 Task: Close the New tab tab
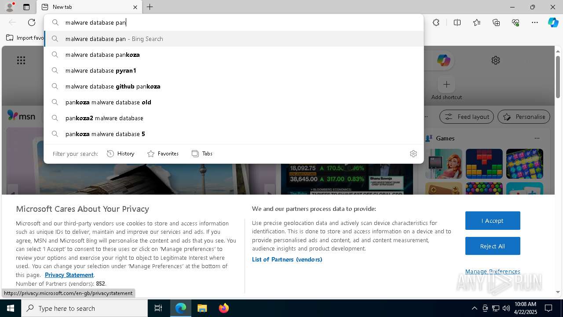point(135,7)
